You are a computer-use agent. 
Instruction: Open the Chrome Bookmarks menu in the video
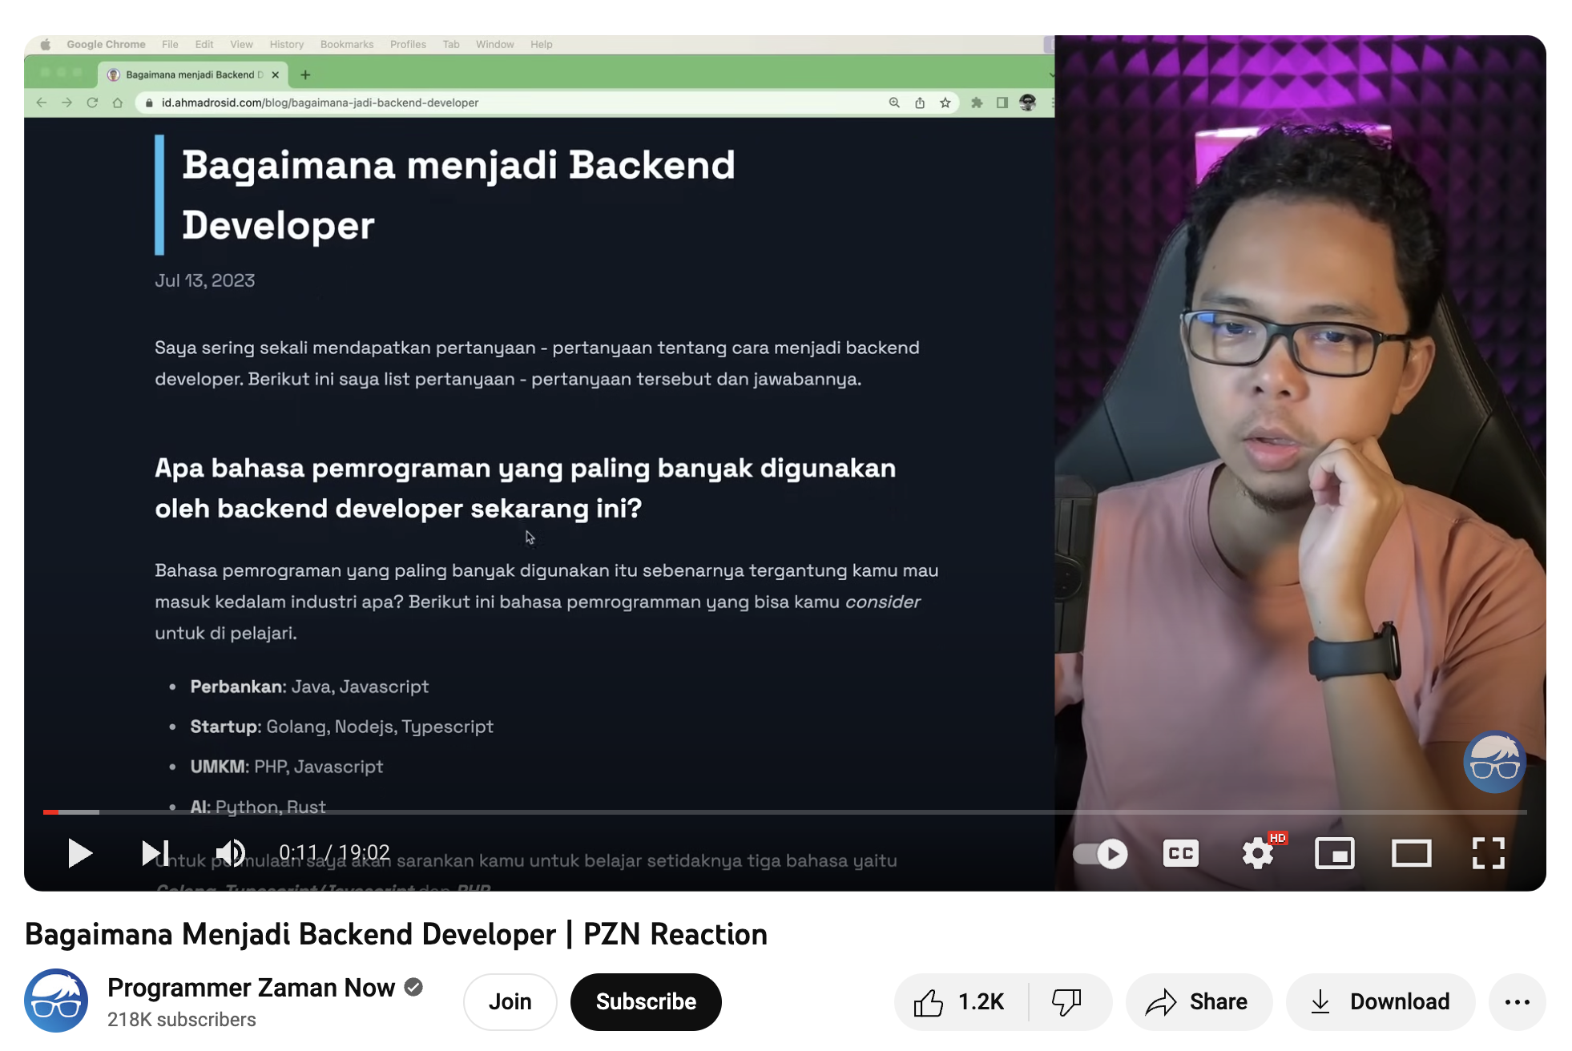tap(347, 44)
